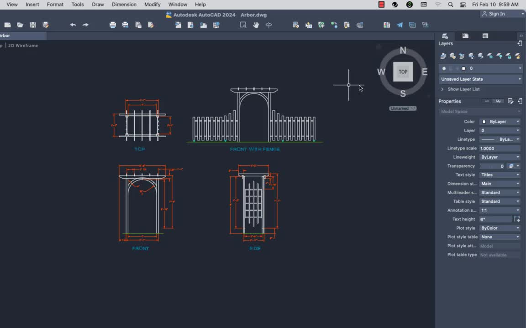Click N direction on the ViewCube compass
Screen dimensions: 526x328
(x=403, y=50)
